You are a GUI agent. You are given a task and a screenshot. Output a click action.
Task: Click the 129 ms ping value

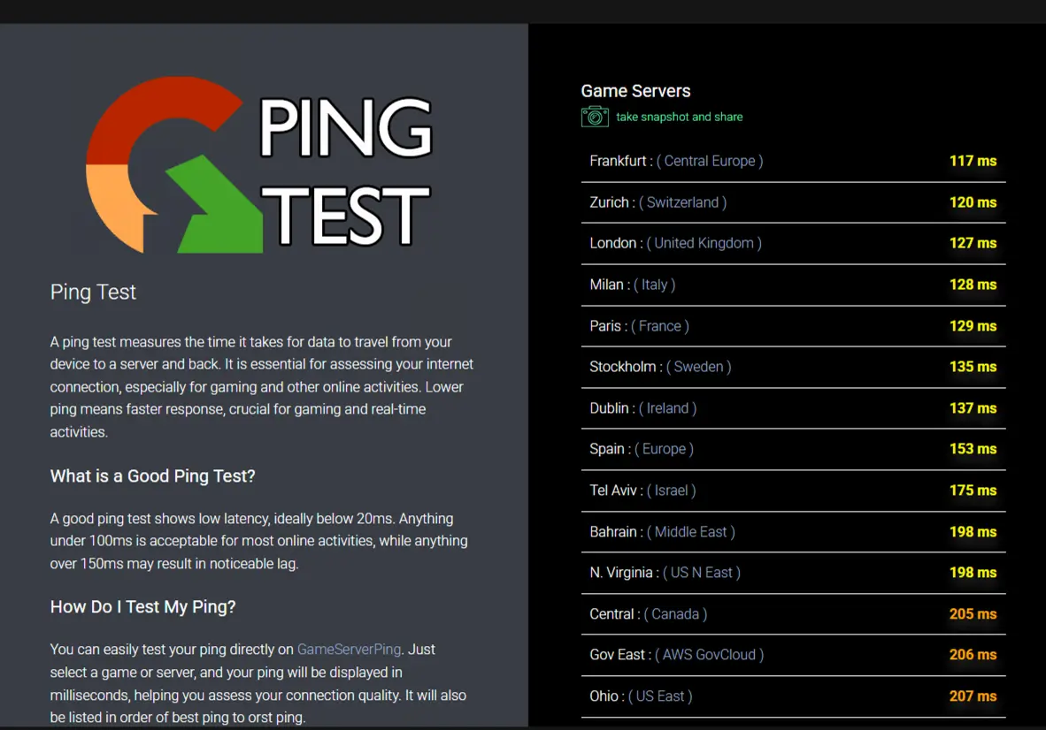click(x=973, y=326)
